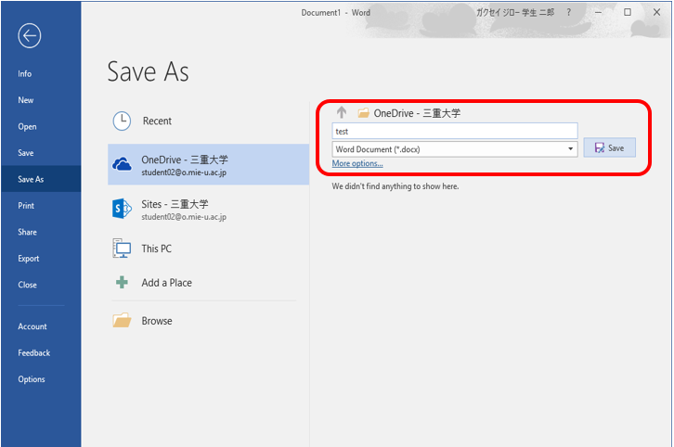Open the New page

click(x=25, y=100)
